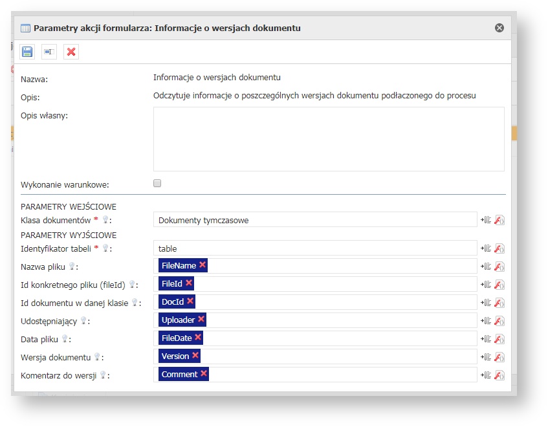Click function editor icon for Udostępniający row
Image resolution: width=548 pixels, height=427 pixels.
(499, 320)
